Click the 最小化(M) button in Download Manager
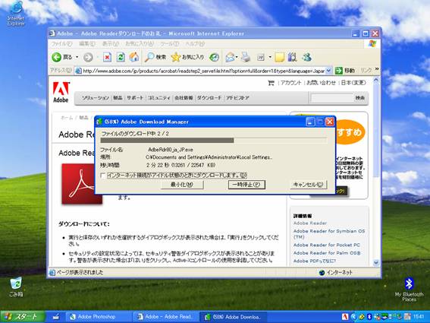 [x=182, y=185]
